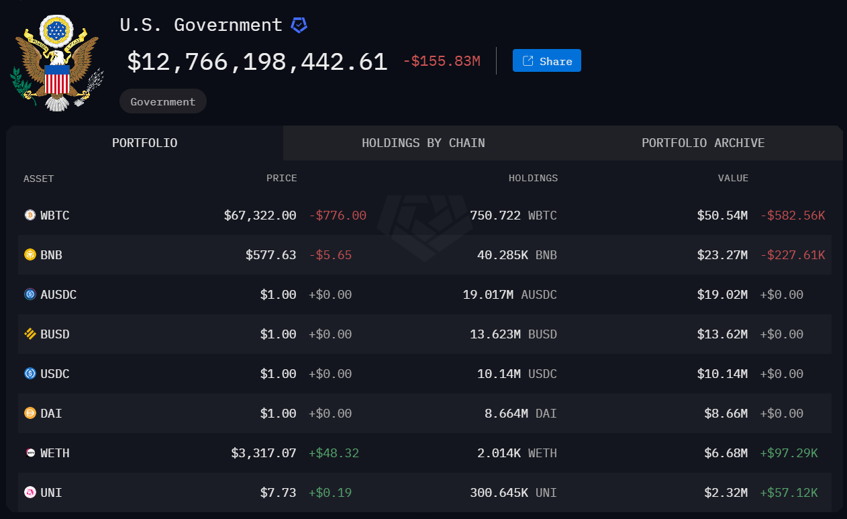
Task: Click the -$582.56K value change
Action: (x=793, y=216)
